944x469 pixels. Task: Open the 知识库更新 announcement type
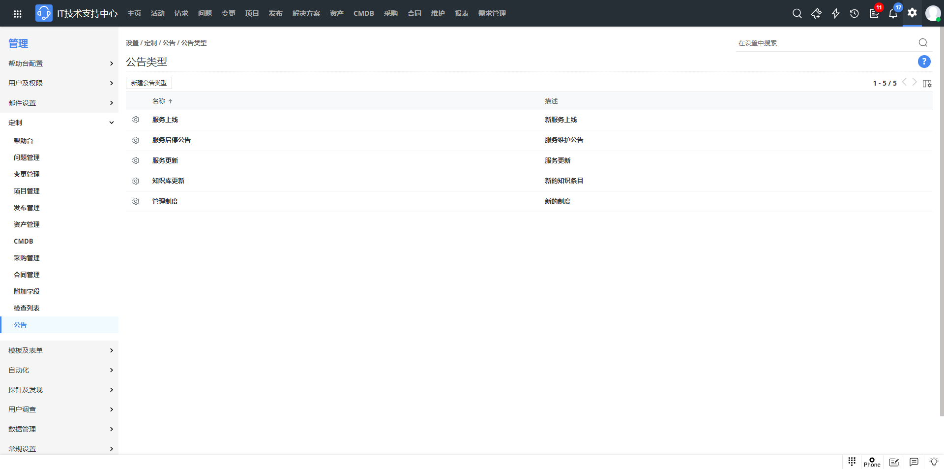point(168,181)
